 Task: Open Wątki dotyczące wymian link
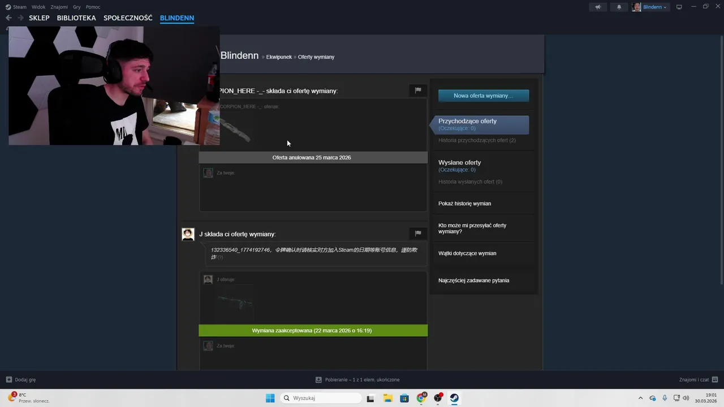pos(467,253)
